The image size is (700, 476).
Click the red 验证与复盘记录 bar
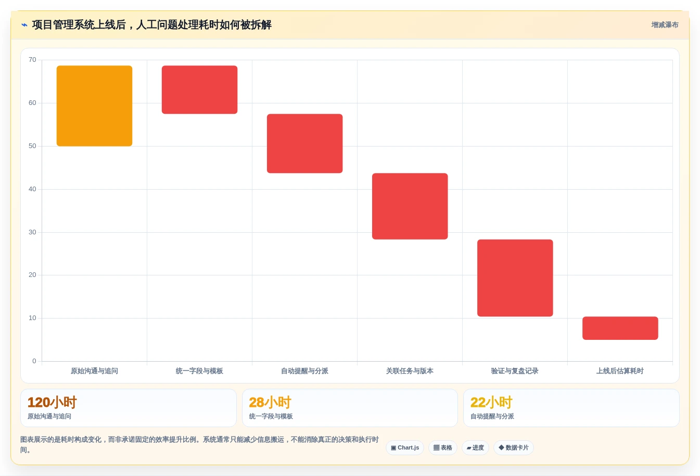[515, 278]
